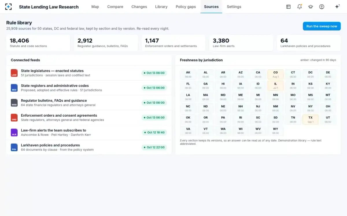Select the NY jurisdiction tile
This screenshot has width=347, height=216.
point(310,108)
